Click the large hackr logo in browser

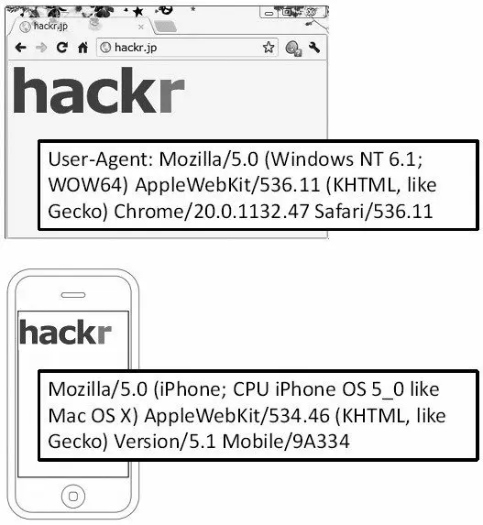99,91
